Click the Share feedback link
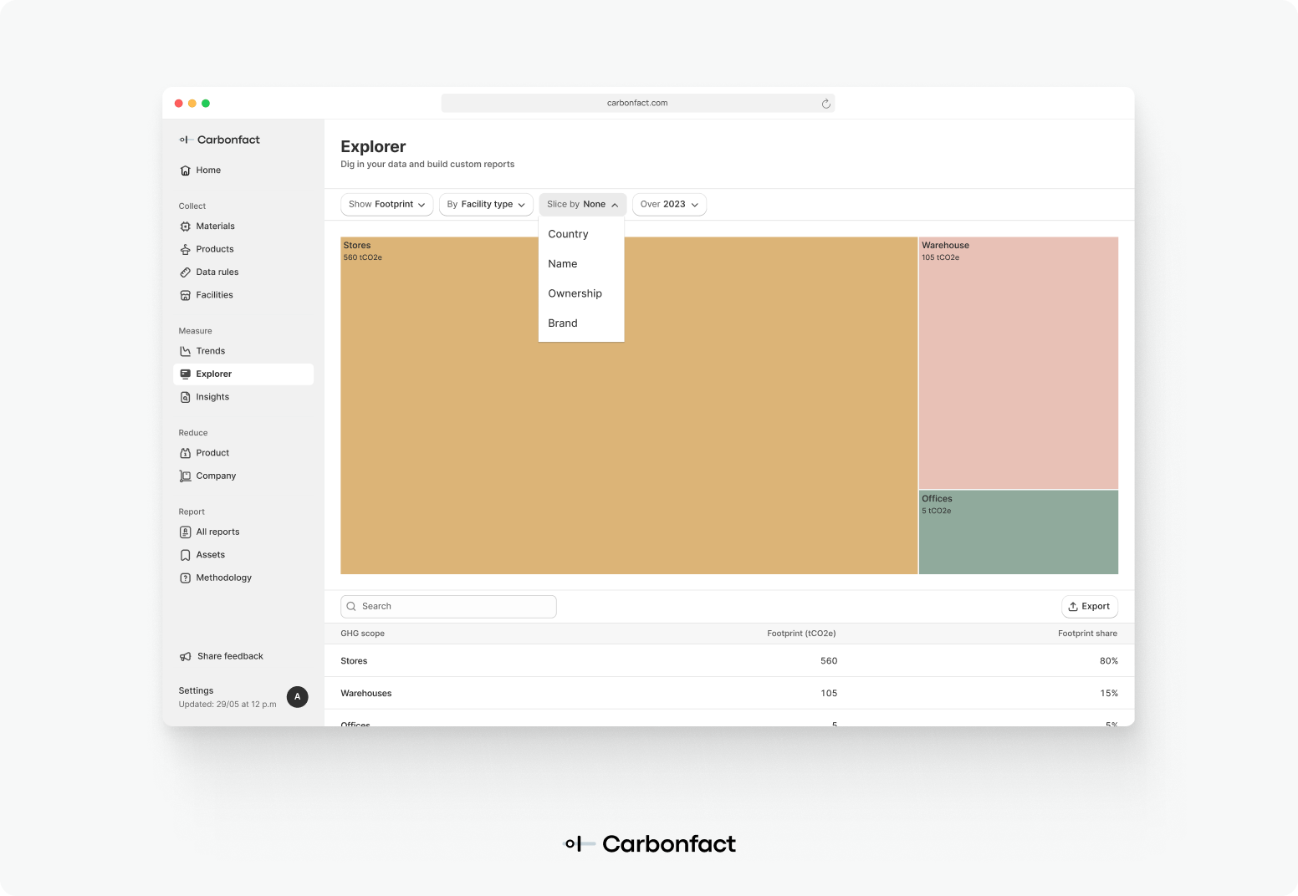 [230, 657]
